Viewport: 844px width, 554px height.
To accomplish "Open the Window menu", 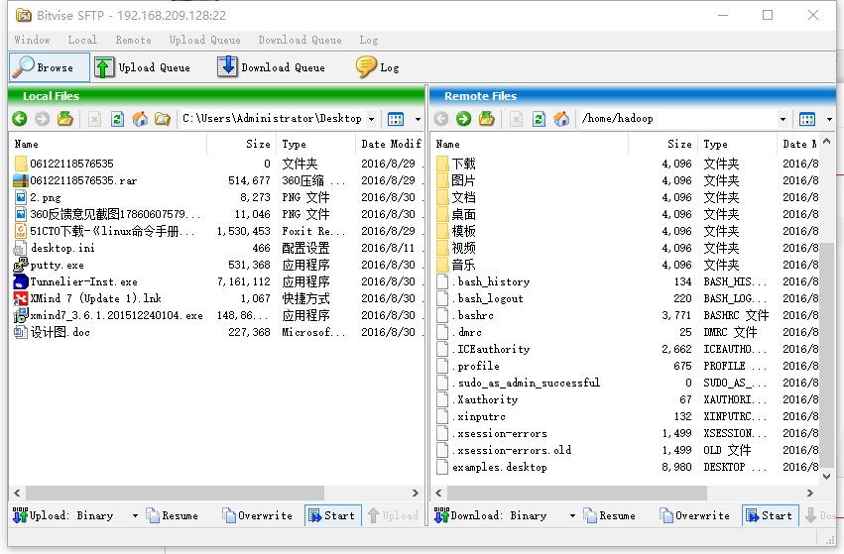I will pyautogui.click(x=33, y=40).
